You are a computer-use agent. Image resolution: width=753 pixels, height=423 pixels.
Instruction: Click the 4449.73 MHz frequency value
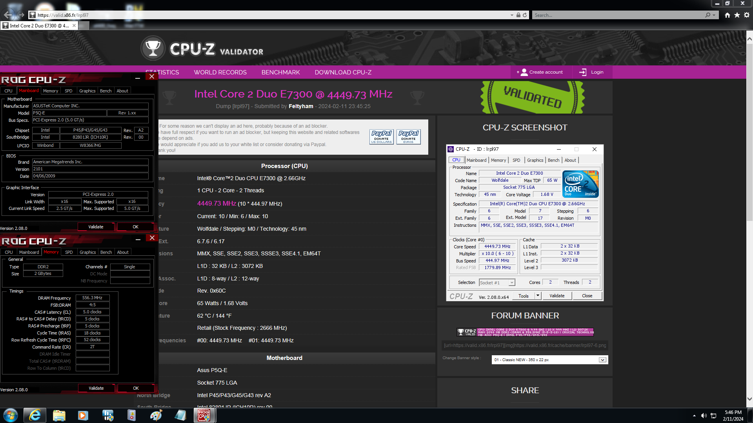click(216, 203)
